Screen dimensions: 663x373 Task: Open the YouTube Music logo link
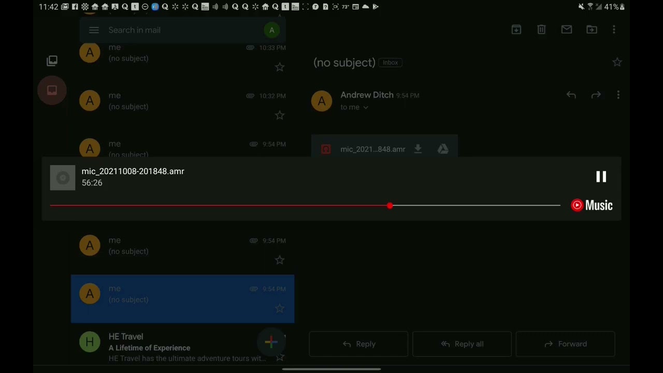point(592,205)
